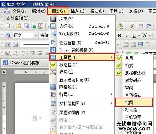Viewport: 156px width, 134px height.
Task: Toggle 标尺(L) ruler option
Action: point(82,72)
